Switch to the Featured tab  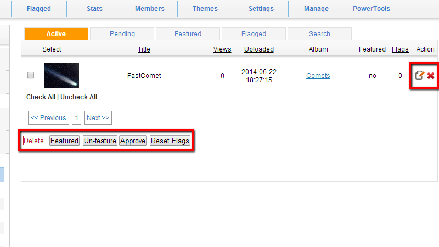coord(188,33)
